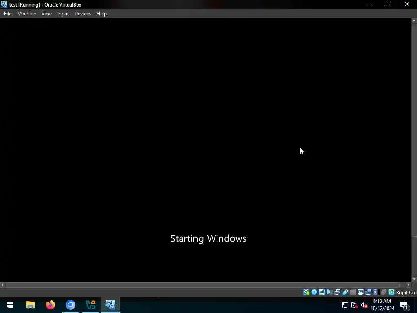The width and height of the screenshot is (417, 313).
Task: Click the audio indicator in VirtualBox status bar
Action: [329, 292]
